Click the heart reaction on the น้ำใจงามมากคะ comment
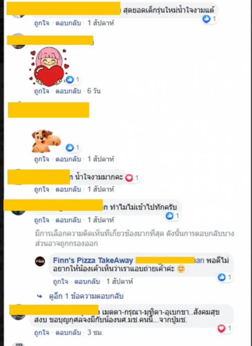 (129, 177)
